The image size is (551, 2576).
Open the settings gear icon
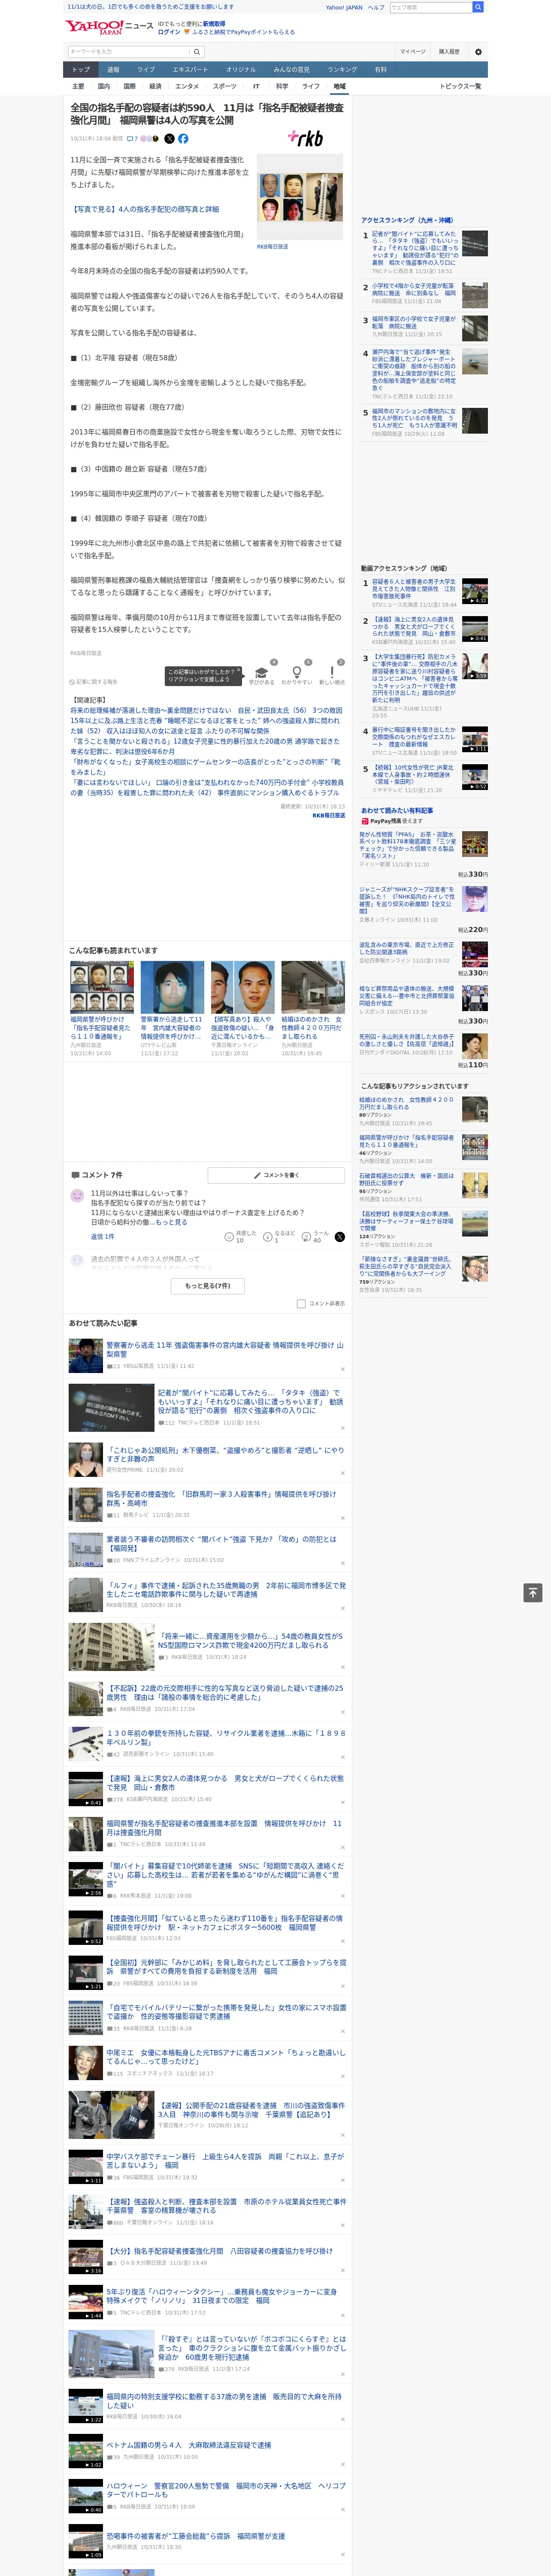[478, 52]
